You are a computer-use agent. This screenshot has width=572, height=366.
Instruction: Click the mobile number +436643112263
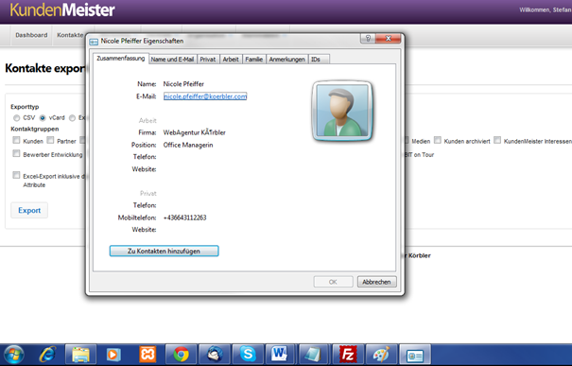click(x=185, y=218)
